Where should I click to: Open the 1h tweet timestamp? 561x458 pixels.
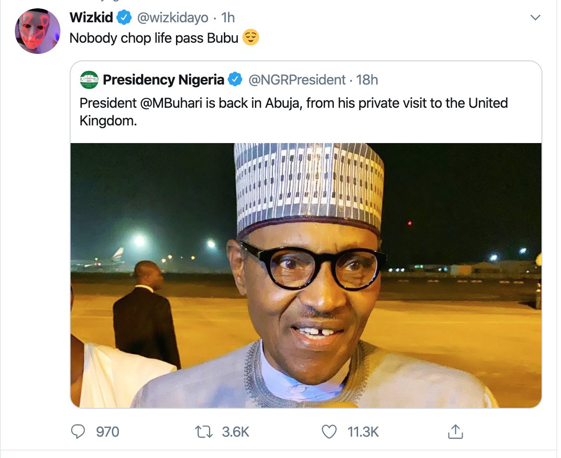click(228, 18)
